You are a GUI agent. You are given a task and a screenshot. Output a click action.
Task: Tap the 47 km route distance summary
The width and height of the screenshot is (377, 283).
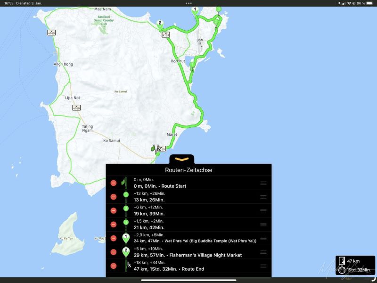(x=353, y=261)
